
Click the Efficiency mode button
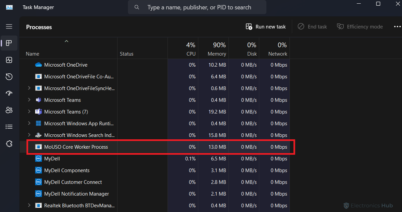(360, 26)
